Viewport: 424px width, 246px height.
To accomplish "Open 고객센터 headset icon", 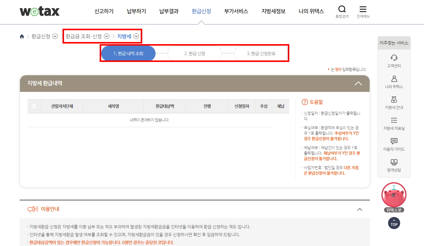I will point(394,58).
